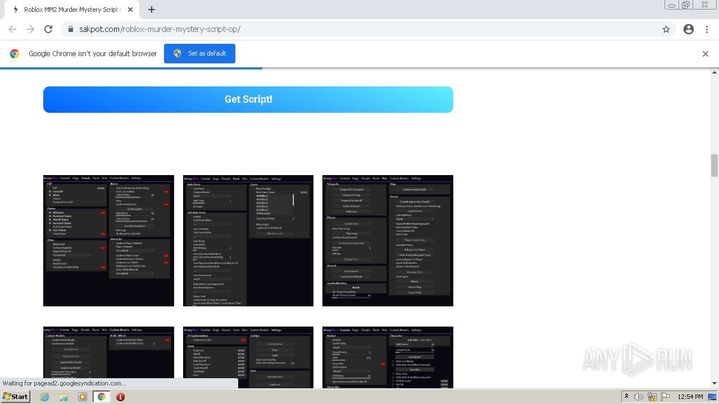
Task: Click the Set as default button
Action: point(199,53)
